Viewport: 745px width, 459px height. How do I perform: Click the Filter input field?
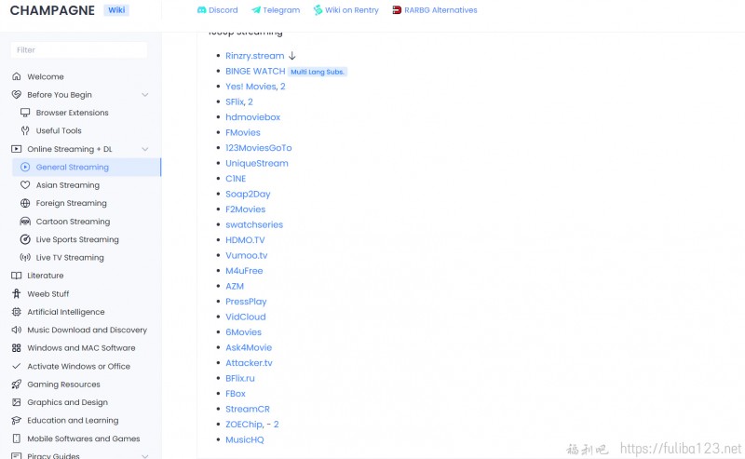point(79,50)
